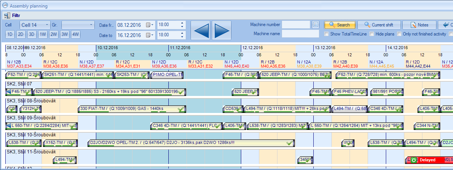The height and width of the screenshot is (170, 453).
Task: Click the Machine name input field
Action: (x=300, y=34)
